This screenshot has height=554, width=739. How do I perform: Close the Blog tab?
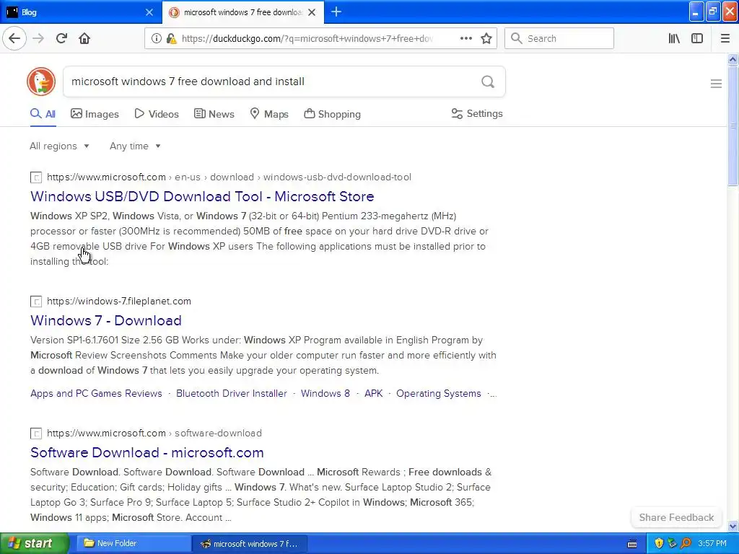click(x=149, y=12)
